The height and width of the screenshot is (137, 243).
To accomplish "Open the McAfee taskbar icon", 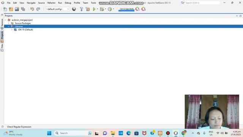I will [144, 133].
